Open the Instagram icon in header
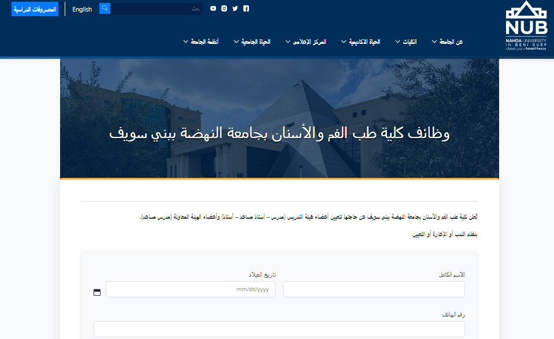The height and width of the screenshot is (339, 554). 224,9
